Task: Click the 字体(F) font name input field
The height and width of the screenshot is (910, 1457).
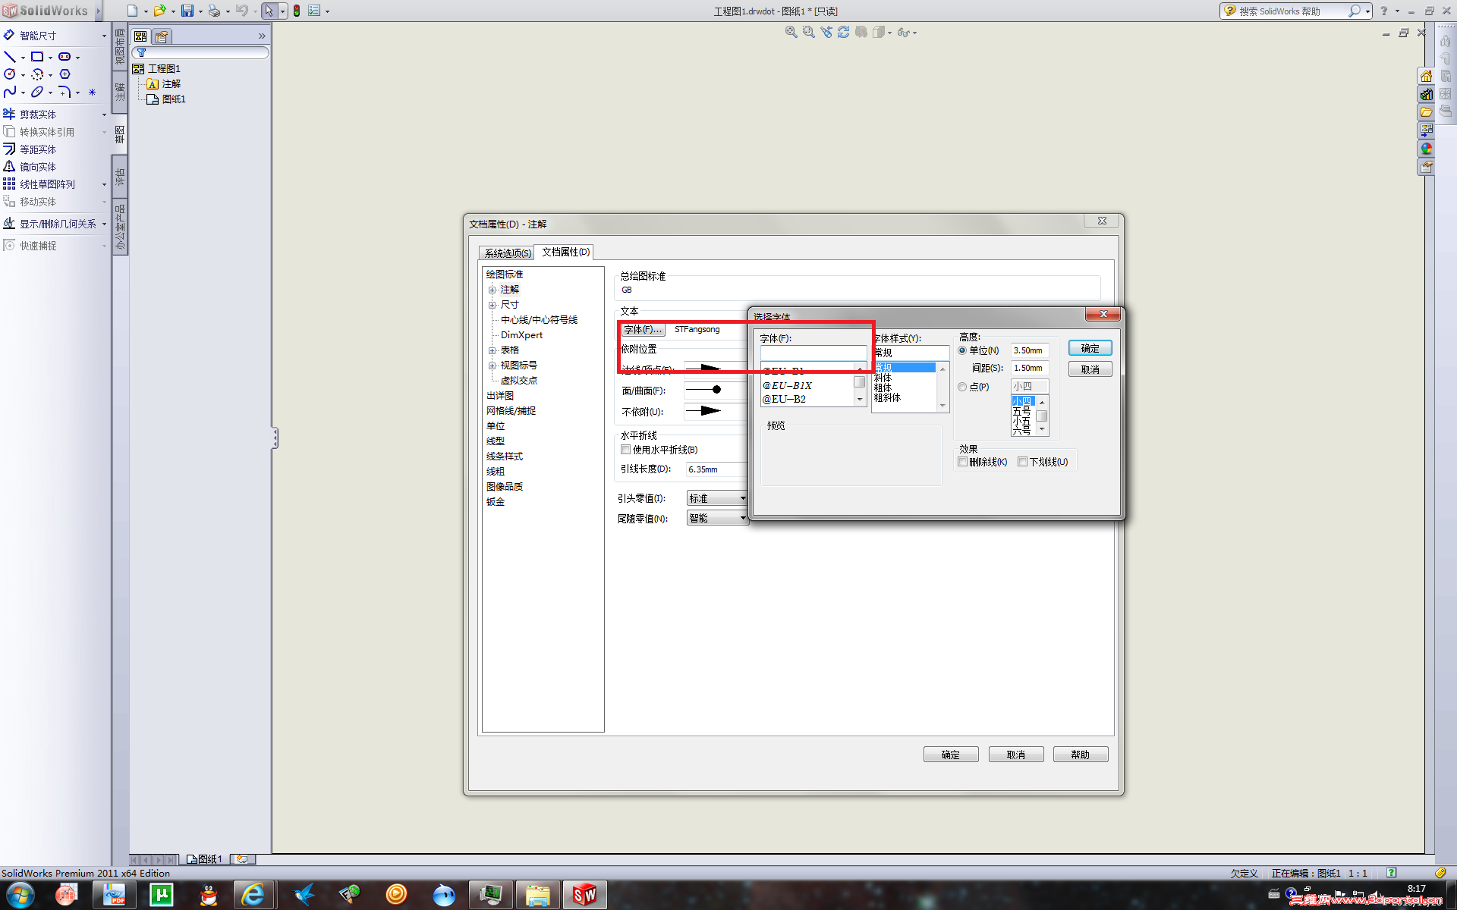Action: tap(813, 353)
